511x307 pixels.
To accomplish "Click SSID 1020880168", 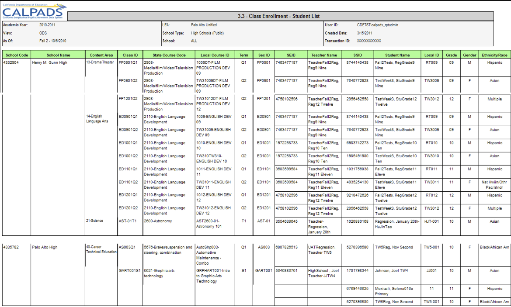I will (x=358, y=221).
